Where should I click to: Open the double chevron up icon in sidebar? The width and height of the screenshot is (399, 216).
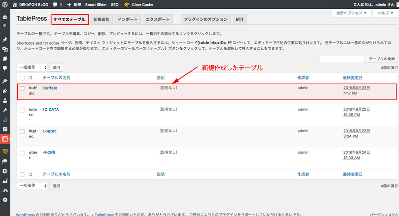(5, 191)
